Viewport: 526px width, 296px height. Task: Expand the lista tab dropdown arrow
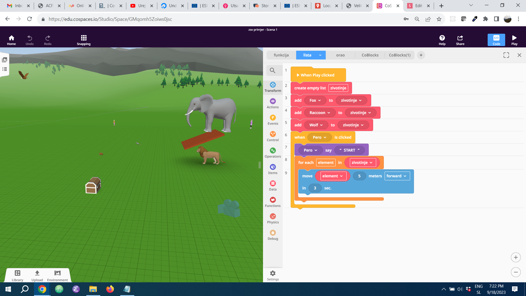click(x=320, y=55)
